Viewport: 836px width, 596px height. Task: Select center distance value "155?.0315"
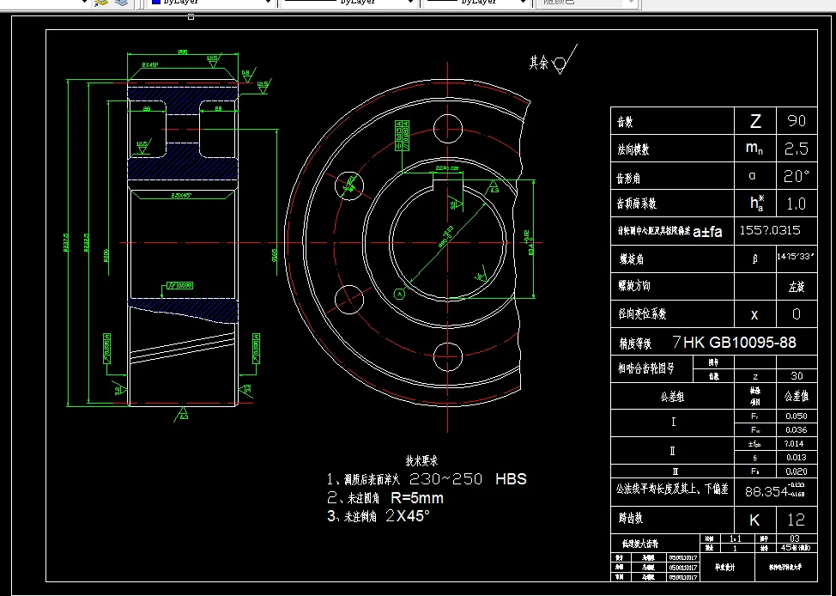(x=770, y=230)
